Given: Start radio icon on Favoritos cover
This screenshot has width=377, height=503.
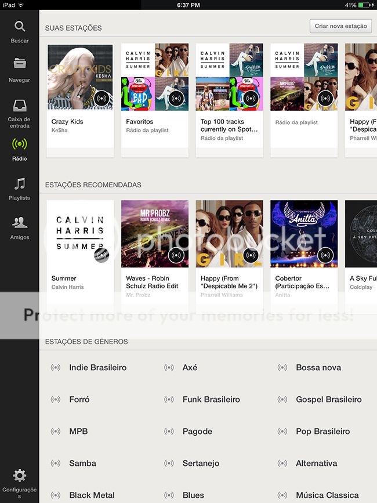Looking at the screenshot, I should pyautogui.click(x=176, y=98).
